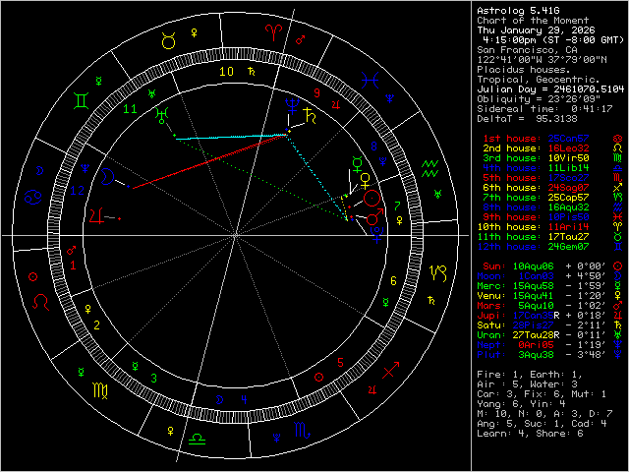Select the Pisces sign glyph in outer ring
The image size is (629, 472).
[x=370, y=81]
